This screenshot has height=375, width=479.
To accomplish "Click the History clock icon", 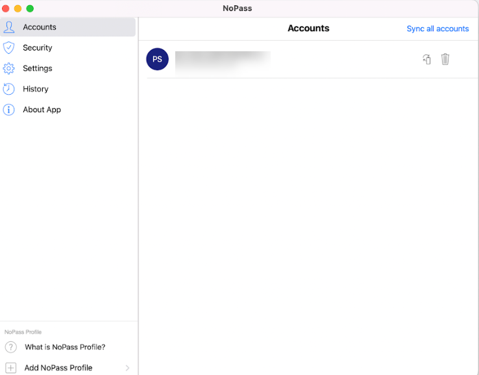I will [9, 89].
